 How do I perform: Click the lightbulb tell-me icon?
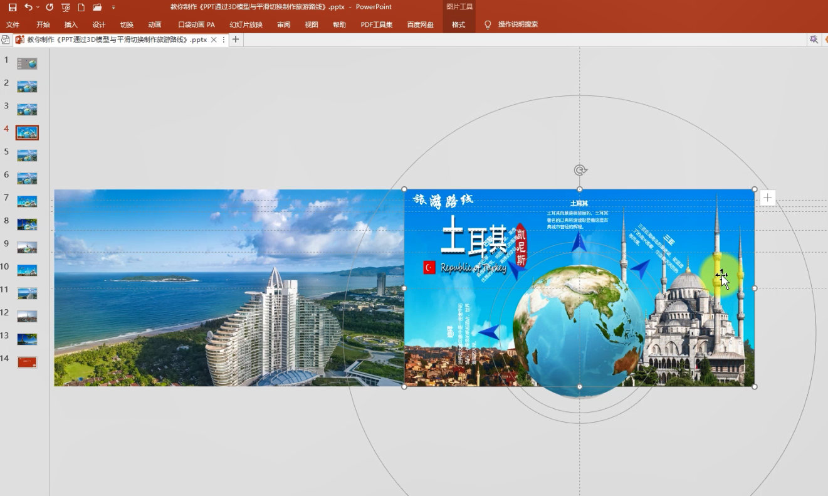coord(488,24)
